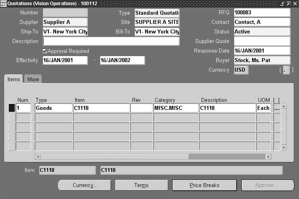
Task: Click the RFQ field 100083
Action: coord(262,13)
